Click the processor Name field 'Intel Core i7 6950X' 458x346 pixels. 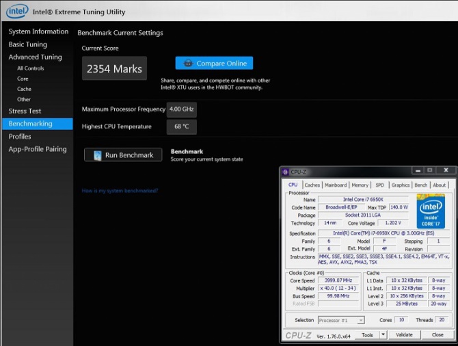tap(363, 199)
